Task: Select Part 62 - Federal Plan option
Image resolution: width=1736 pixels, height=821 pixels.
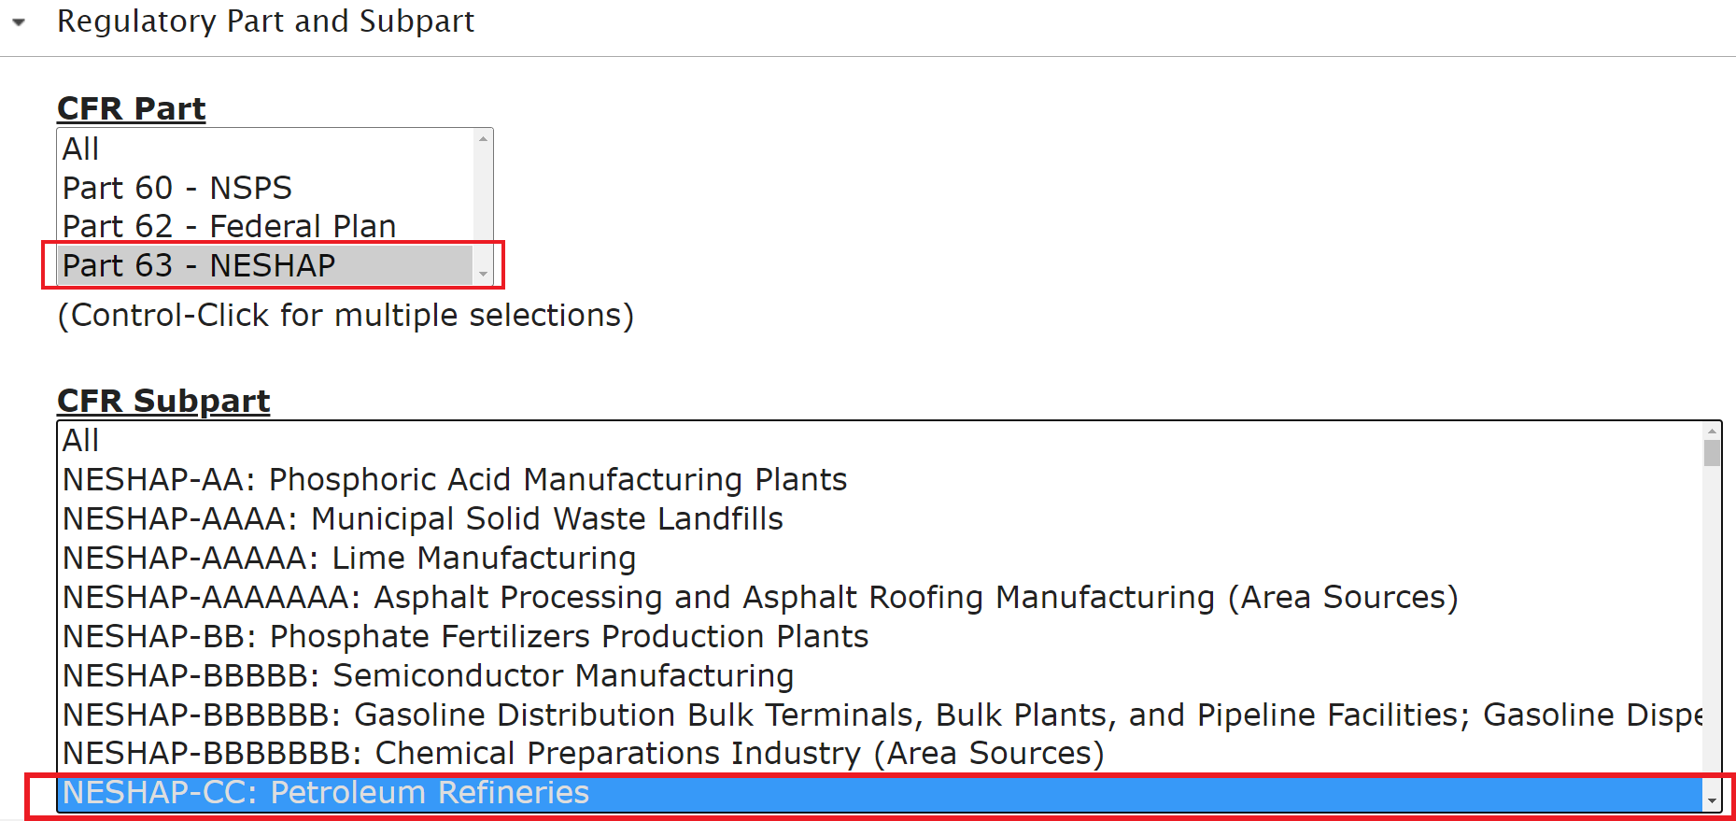Action: [266, 226]
